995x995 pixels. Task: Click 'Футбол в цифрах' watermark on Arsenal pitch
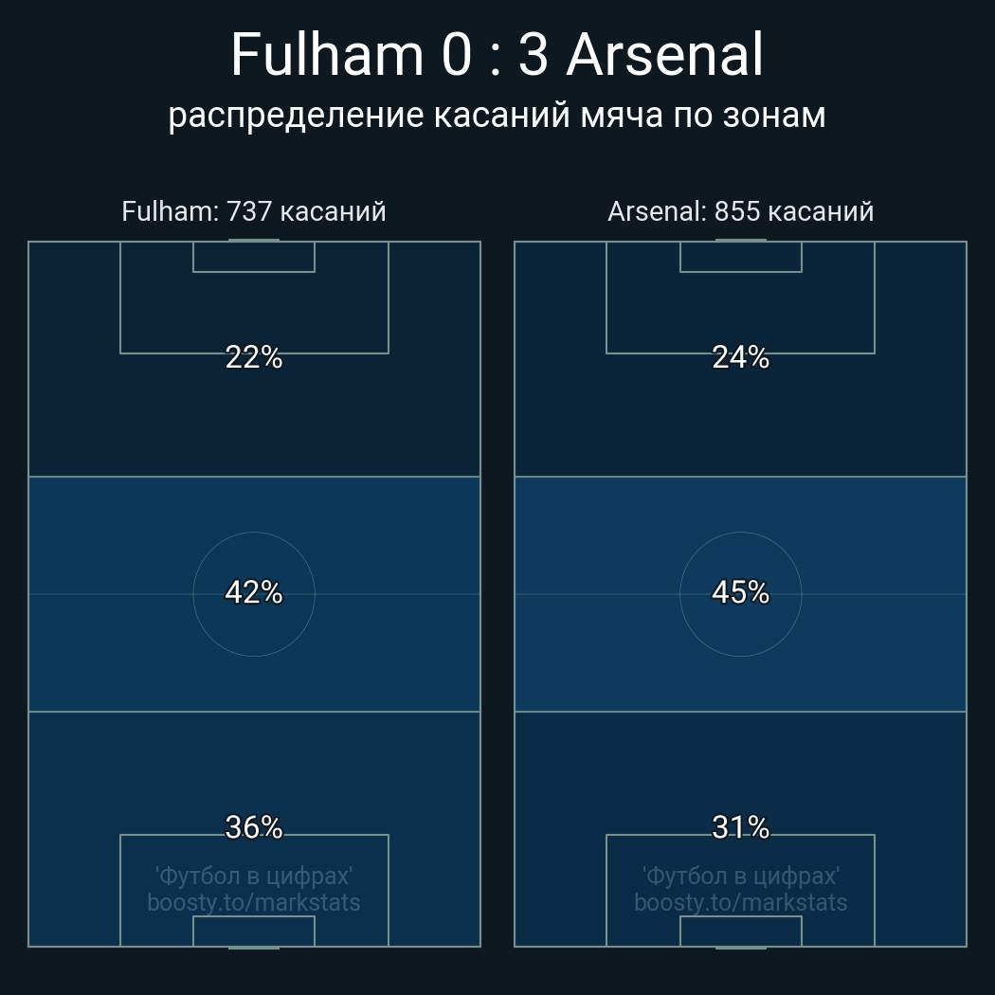coord(740,876)
